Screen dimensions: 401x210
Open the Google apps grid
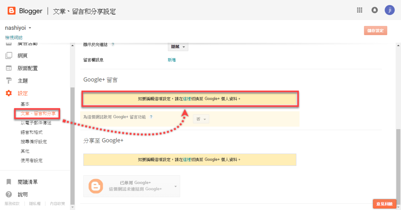(x=360, y=10)
